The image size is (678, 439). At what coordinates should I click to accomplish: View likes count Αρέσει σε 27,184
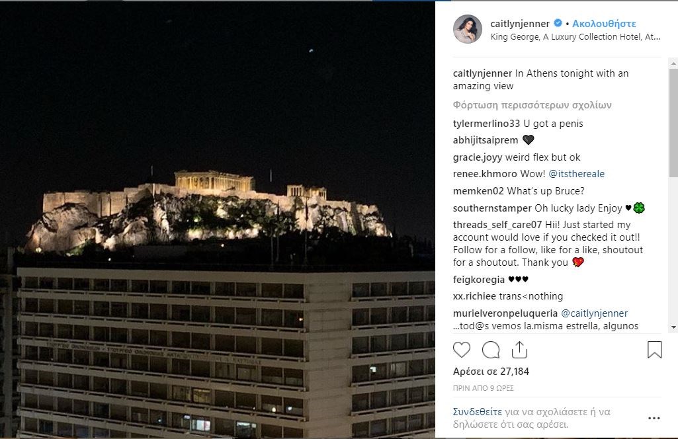[491, 372]
